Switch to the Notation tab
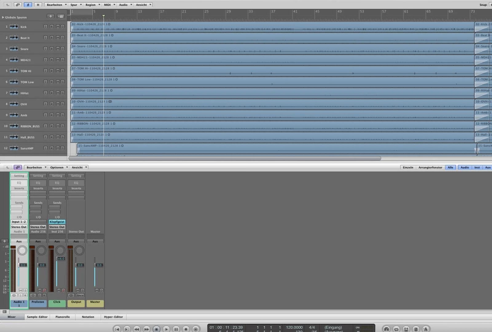492x332 pixels. tap(88, 317)
